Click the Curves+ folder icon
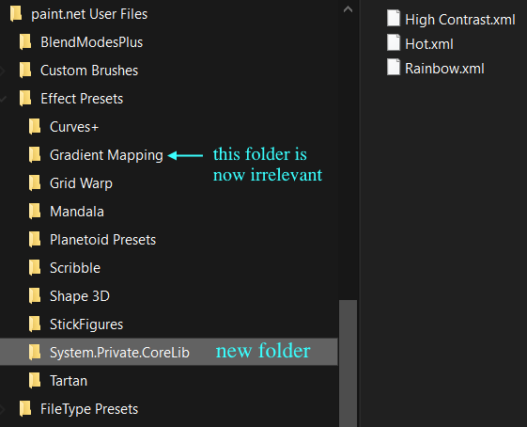This screenshot has height=427, width=527. [34, 127]
